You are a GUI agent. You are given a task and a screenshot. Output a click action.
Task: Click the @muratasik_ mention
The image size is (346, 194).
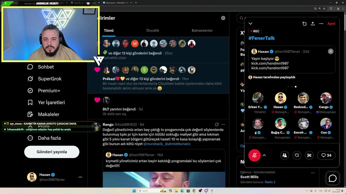click(154, 144)
